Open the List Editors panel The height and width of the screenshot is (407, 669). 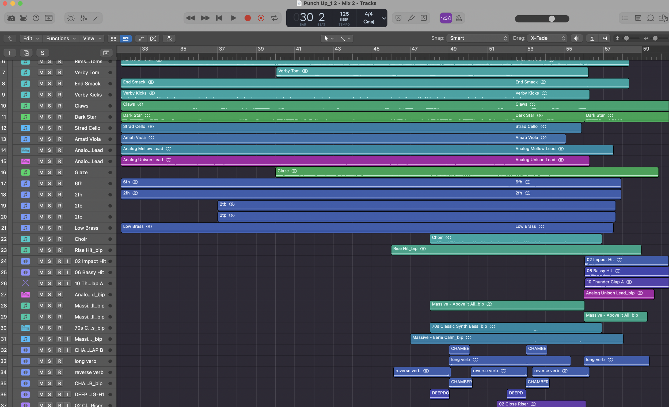(x=625, y=18)
